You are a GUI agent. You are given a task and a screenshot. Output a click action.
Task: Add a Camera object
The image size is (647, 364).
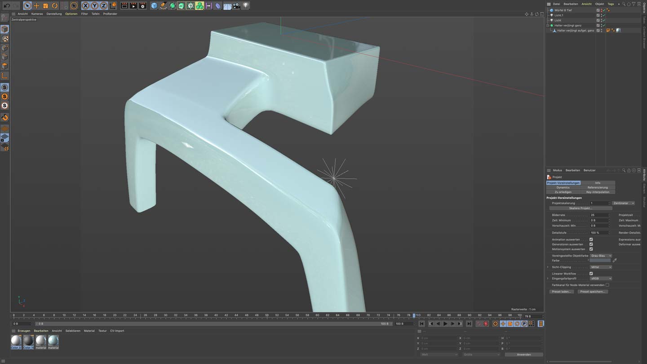237,6
